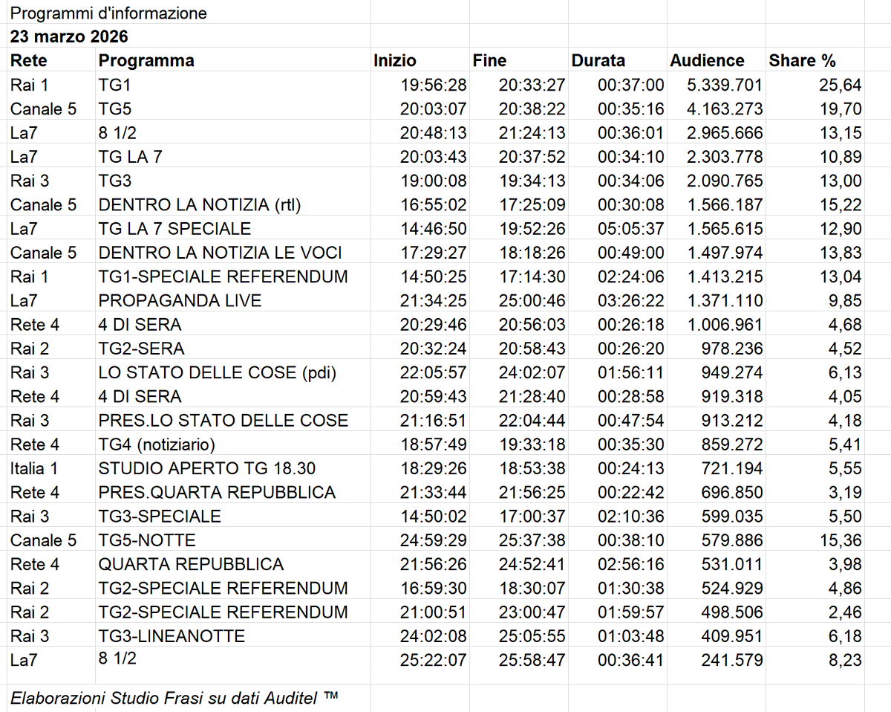Click the share value 19,70
This screenshot has width=891, height=712.
[x=841, y=109]
